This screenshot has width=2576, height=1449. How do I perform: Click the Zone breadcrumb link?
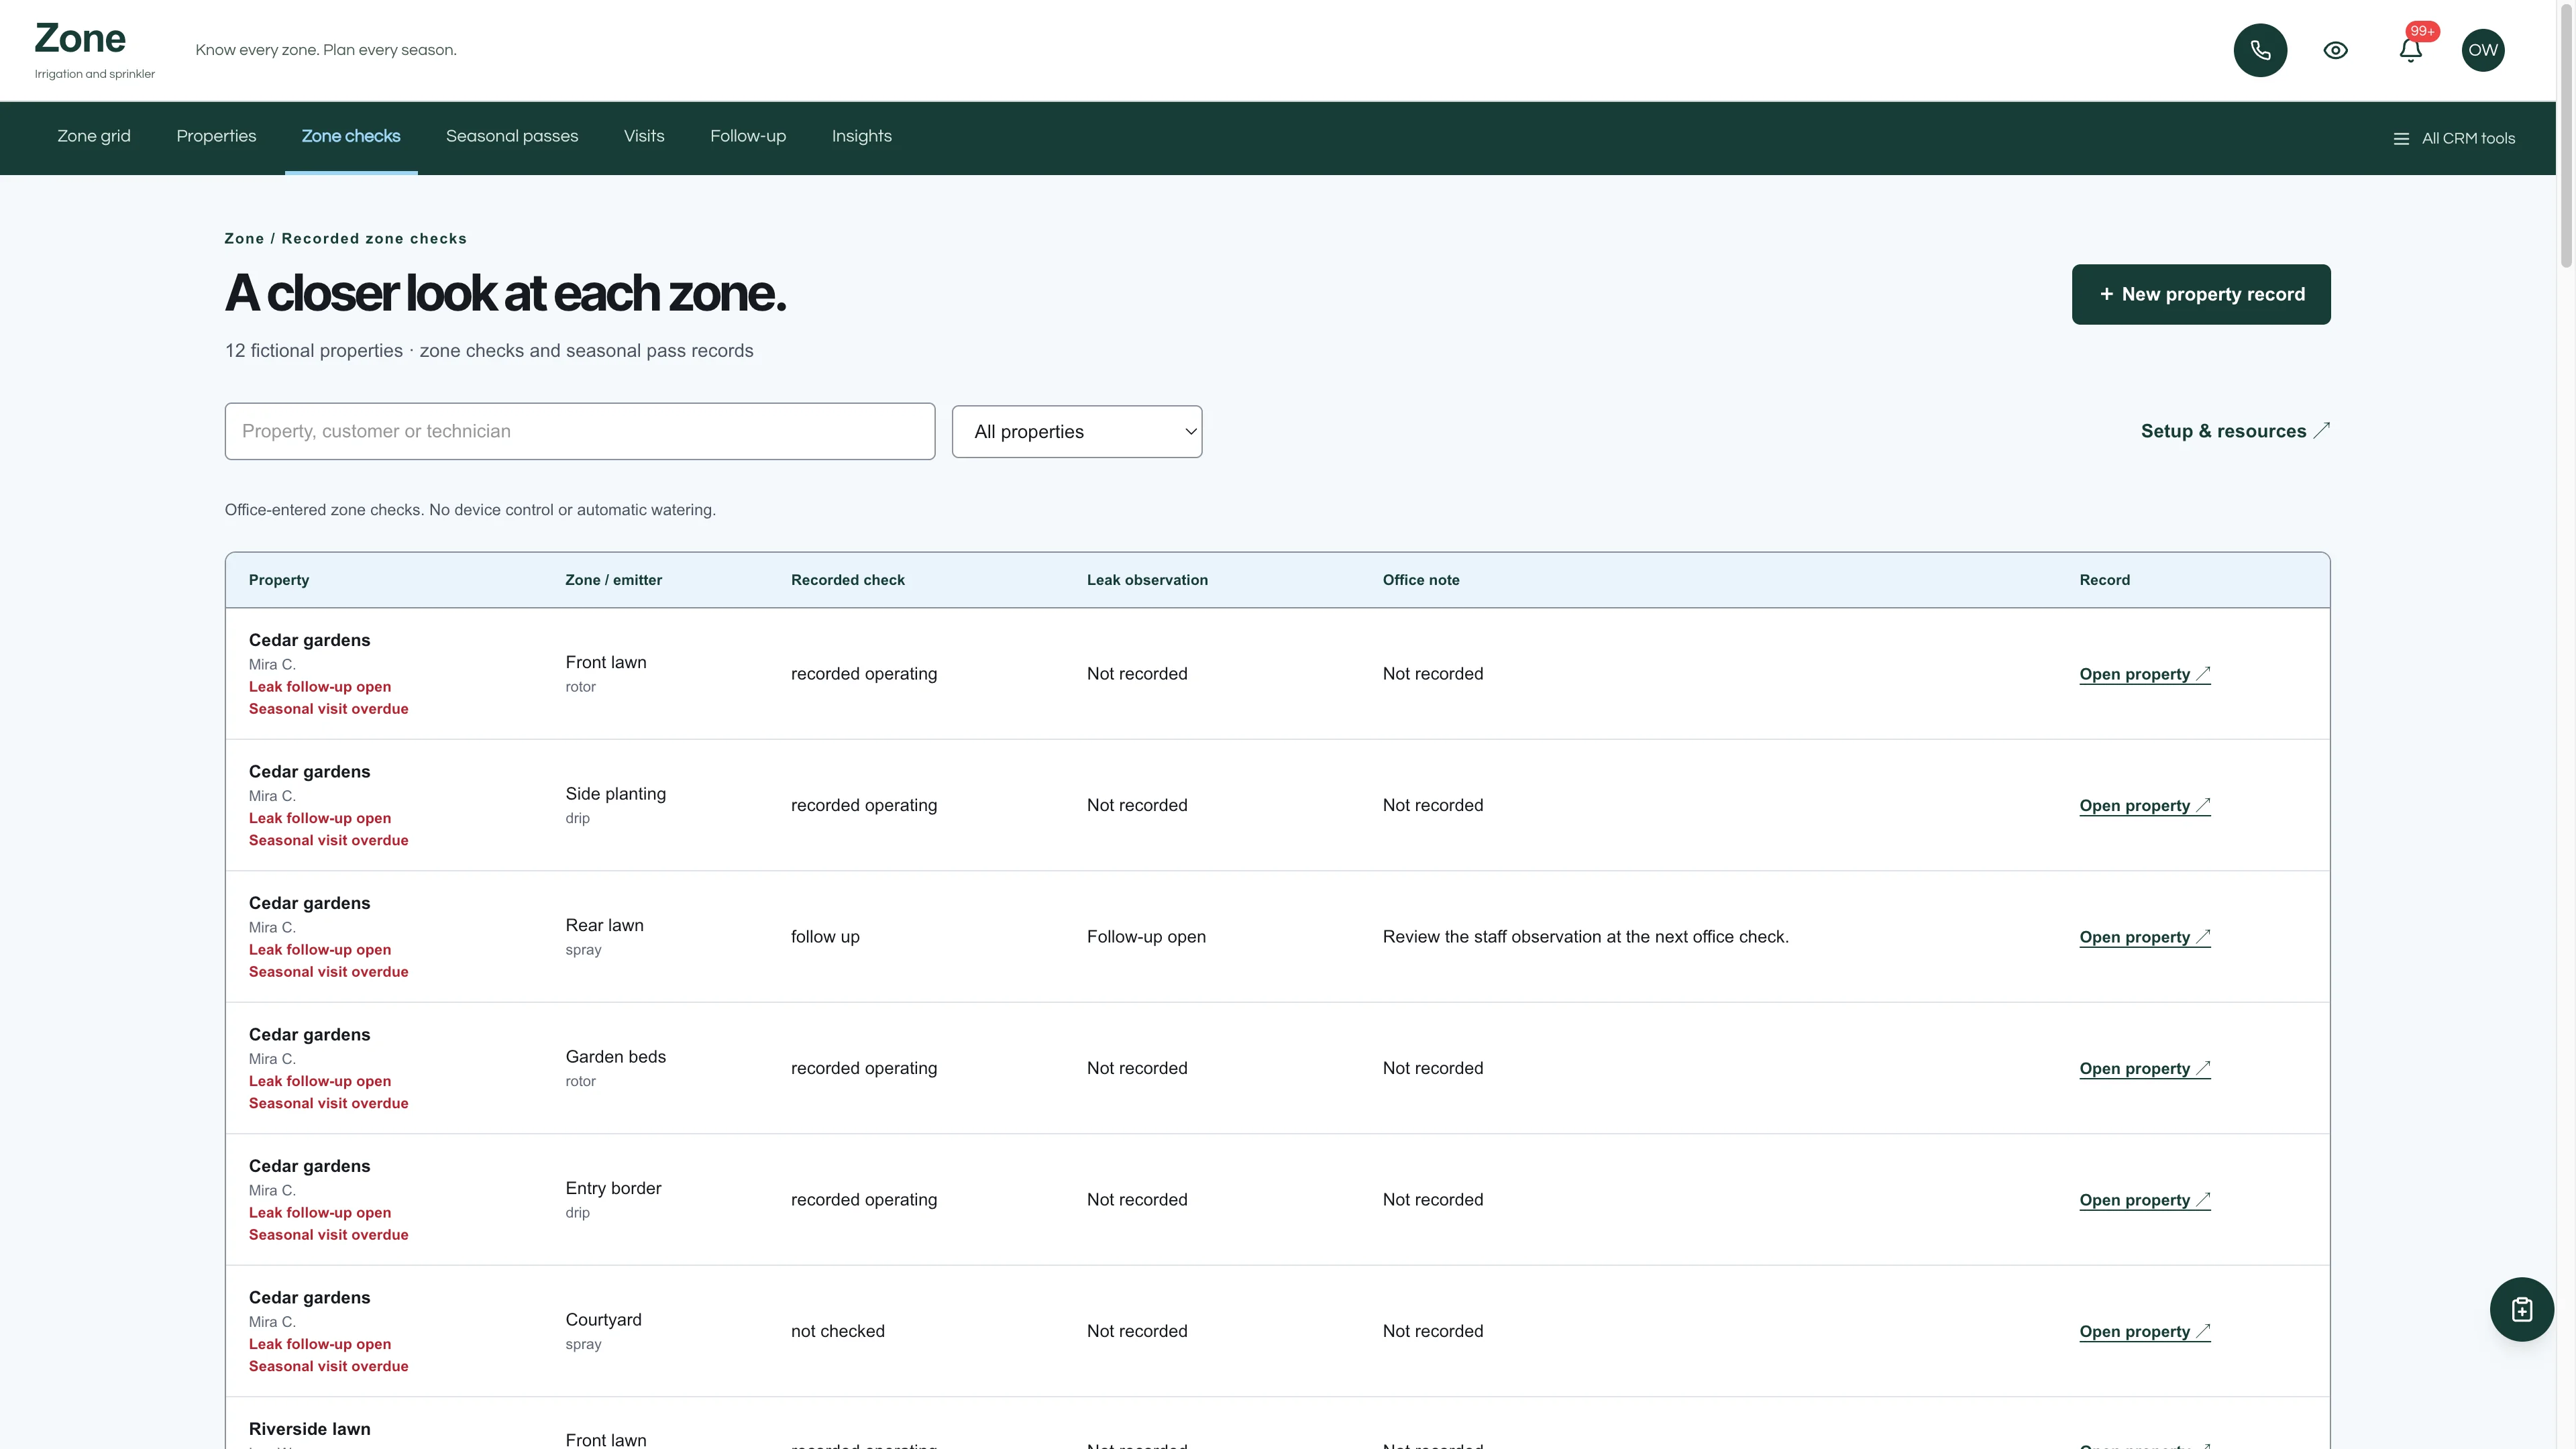[x=244, y=239]
